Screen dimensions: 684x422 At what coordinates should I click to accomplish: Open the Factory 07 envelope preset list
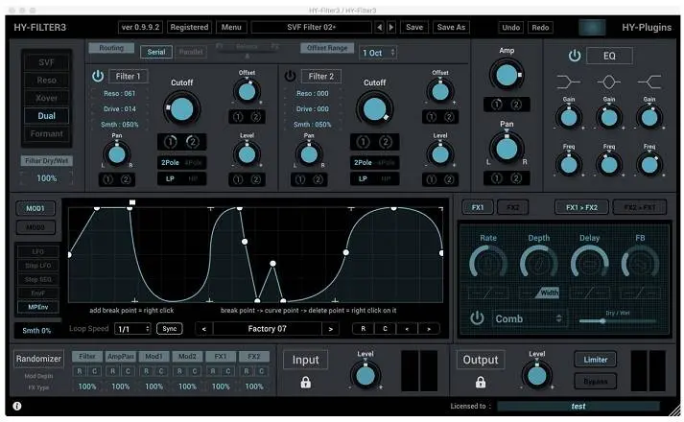268,329
